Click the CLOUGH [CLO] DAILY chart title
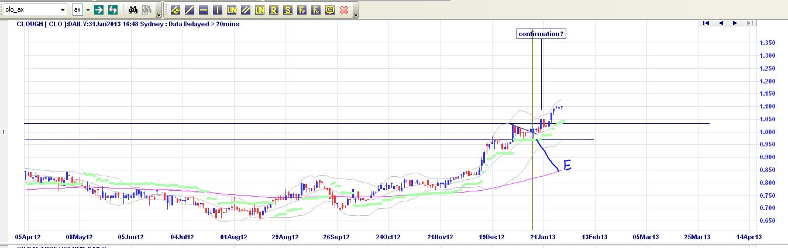 coord(128,24)
